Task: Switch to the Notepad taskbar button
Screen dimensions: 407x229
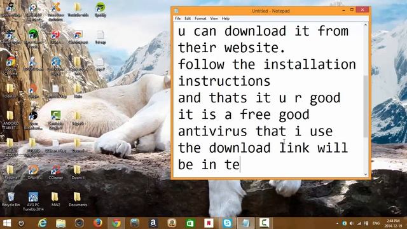Action: tap(245, 223)
